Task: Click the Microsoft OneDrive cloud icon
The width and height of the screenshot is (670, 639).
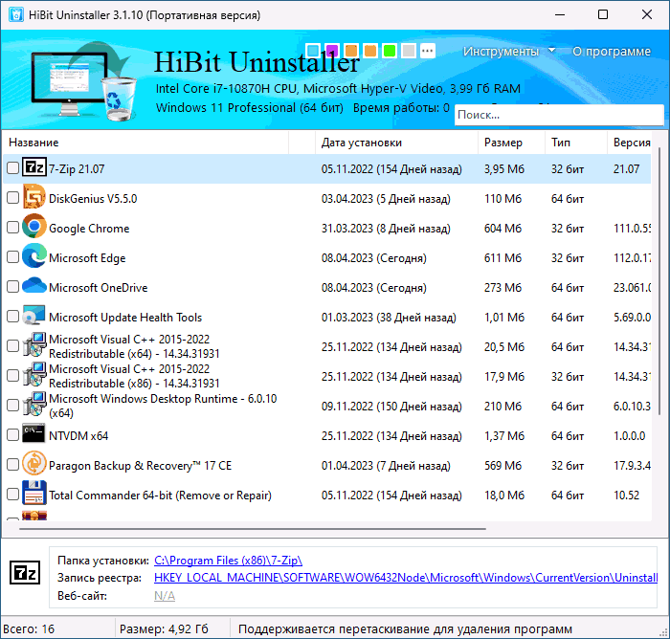Action: 34,285
